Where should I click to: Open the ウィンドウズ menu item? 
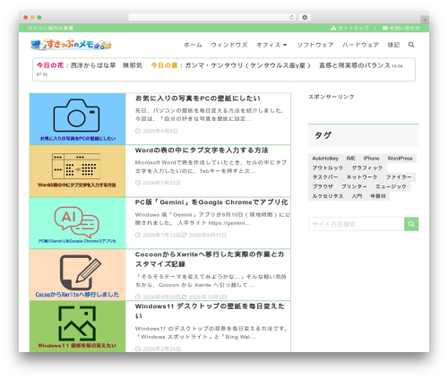tap(229, 45)
